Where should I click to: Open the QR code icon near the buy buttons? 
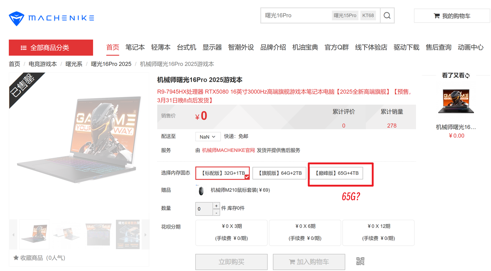pos(360,261)
